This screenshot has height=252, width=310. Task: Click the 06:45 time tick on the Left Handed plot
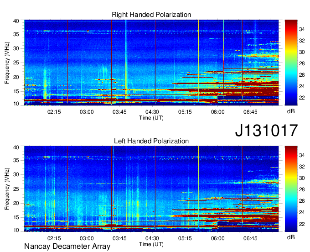pyautogui.click(x=250, y=238)
